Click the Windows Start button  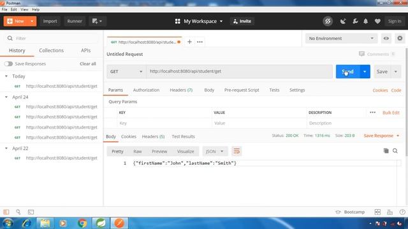tap(8, 223)
